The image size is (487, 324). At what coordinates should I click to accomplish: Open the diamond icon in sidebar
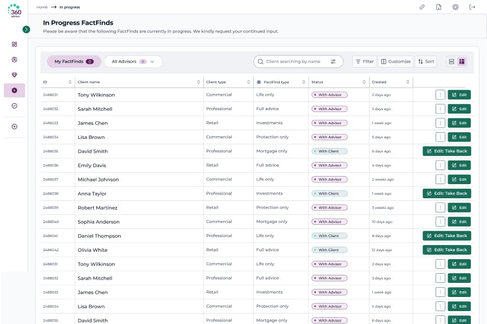14,75
